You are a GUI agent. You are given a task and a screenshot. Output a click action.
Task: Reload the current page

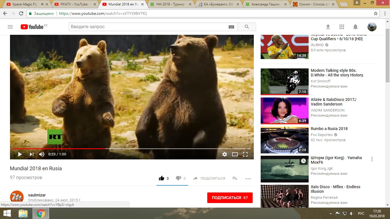[x=21, y=13]
